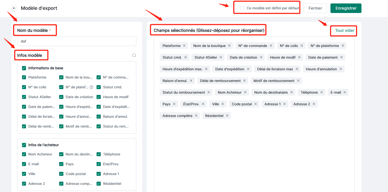Delete the Téléphone tag
The image size is (388, 192).
321,92
